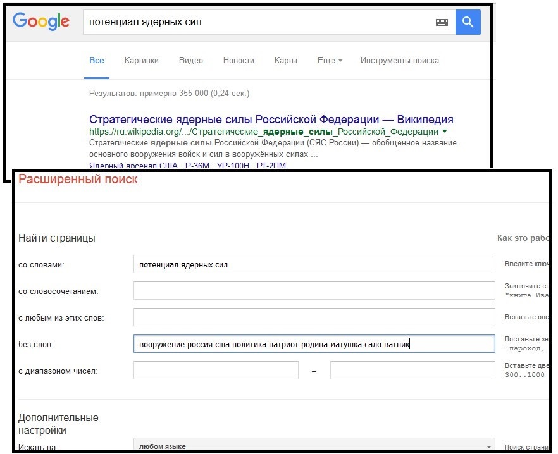Click the blue magnifier search button
Viewport: 558px width, 454px height.
pyautogui.click(x=468, y=22)
